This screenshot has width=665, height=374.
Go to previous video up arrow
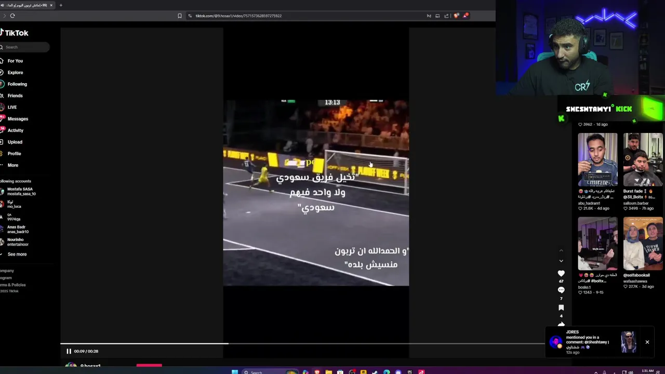[x=561, y=250]
